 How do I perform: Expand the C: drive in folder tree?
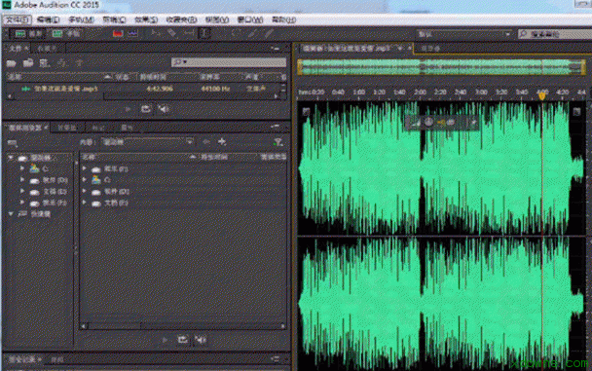point(22,168)
